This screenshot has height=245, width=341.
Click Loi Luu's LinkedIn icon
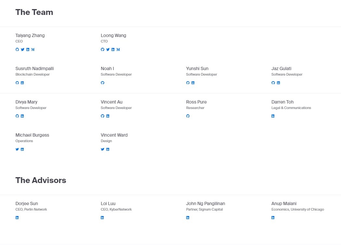tap(102, 218)
